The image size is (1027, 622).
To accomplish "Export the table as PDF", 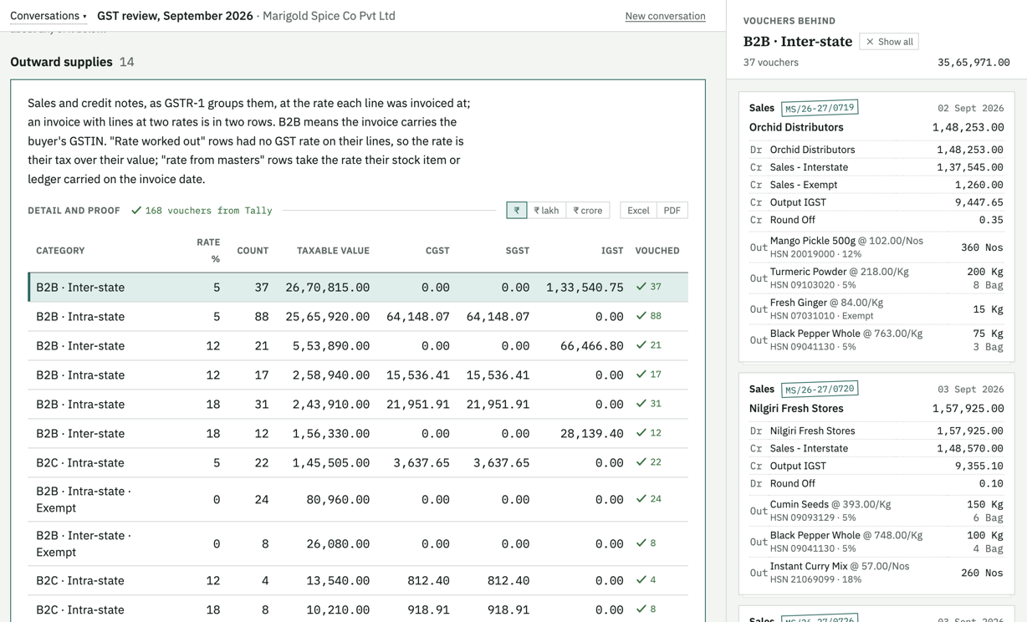I will coord(672,211).
